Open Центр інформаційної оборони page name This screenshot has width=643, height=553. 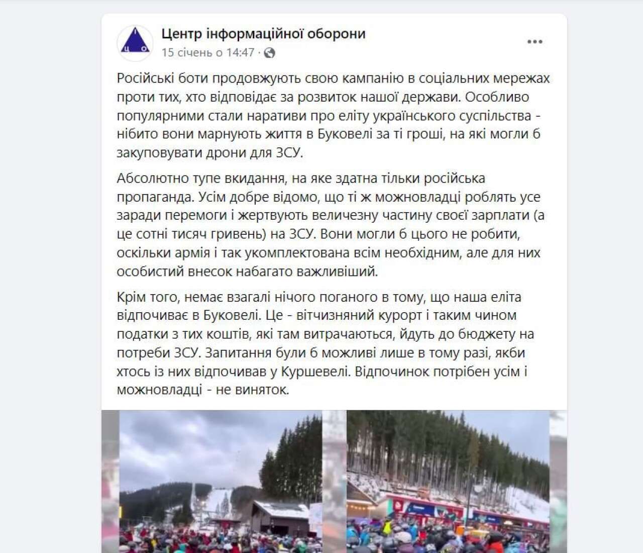(x=263, y=34)
